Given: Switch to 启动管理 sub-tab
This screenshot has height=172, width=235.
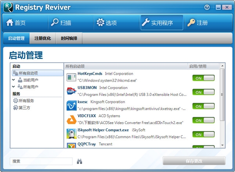Looking at the screenshot, I should (16, 38).
